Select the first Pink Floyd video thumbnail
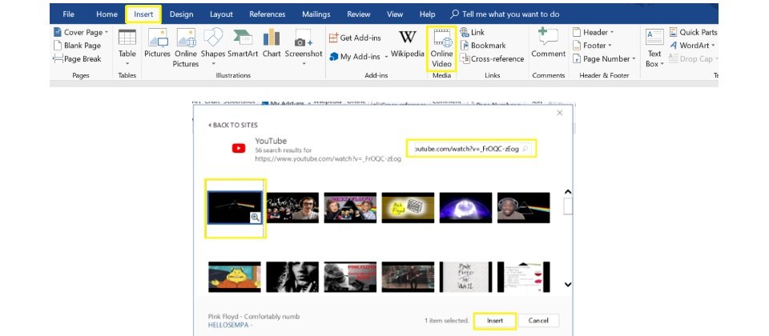The width and height of the screenshot is (769, 336). click(x=236, y=207)
